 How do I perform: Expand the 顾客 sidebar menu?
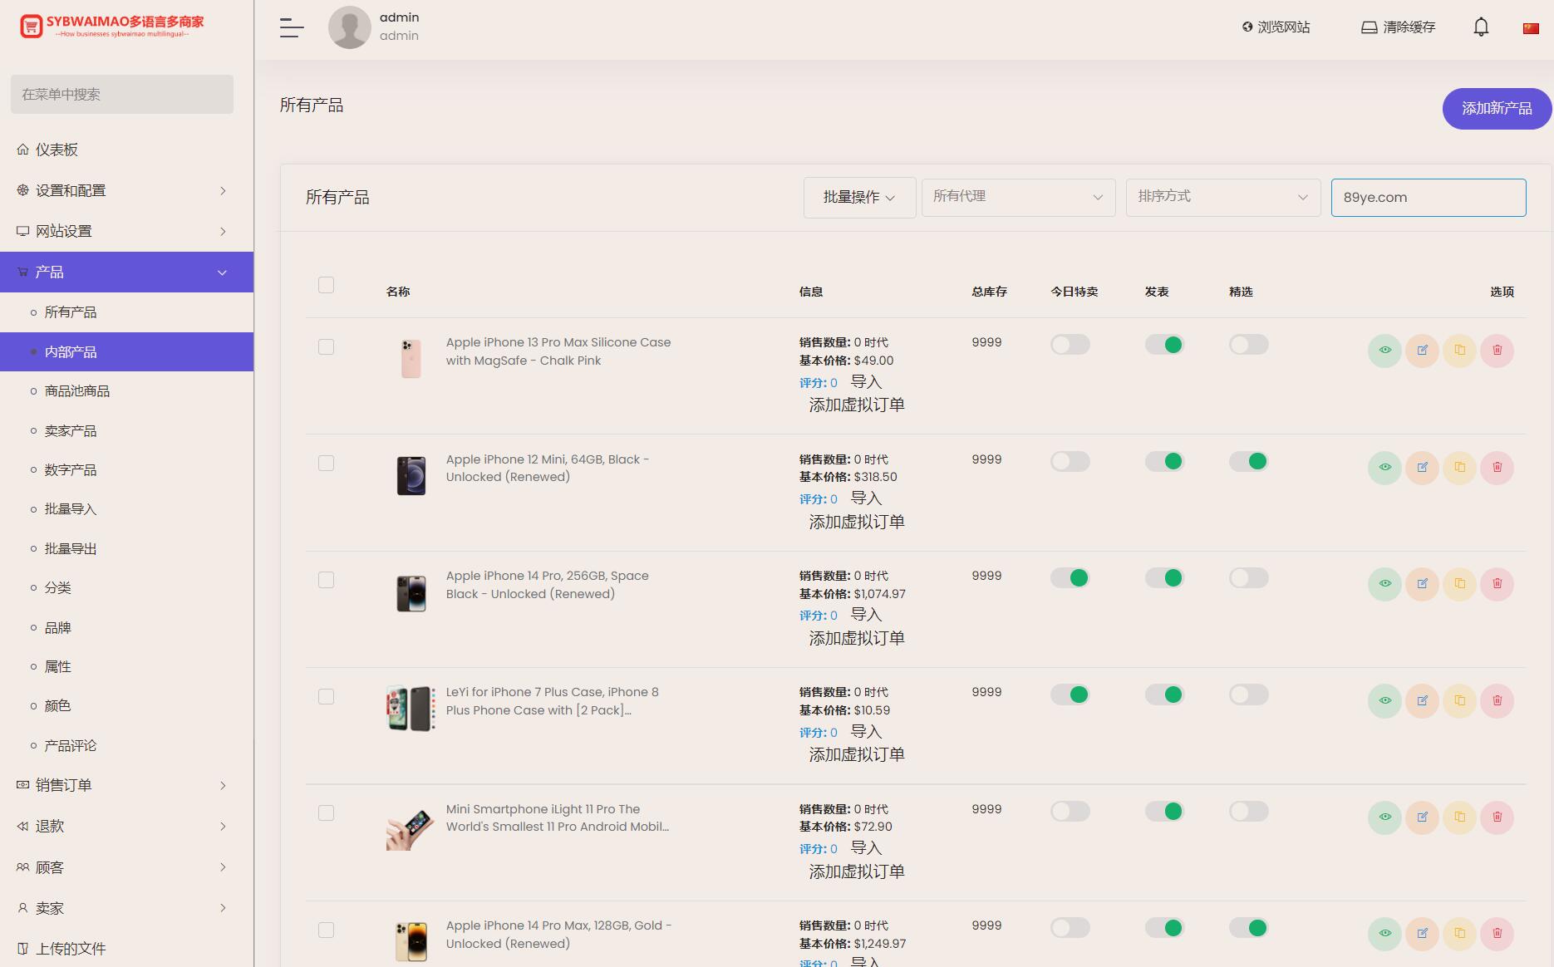tap(126, 867)
